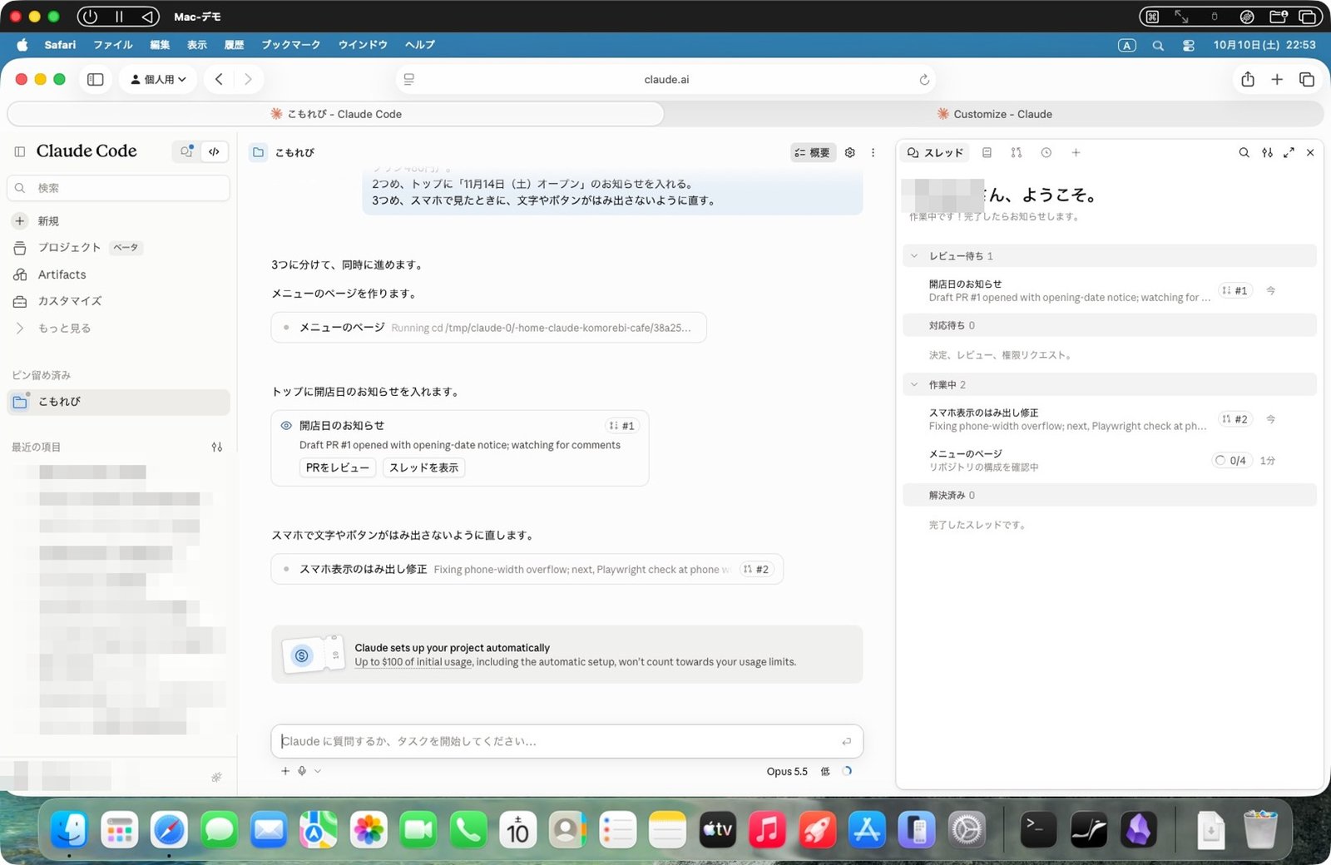Open session settings gear icon
1331x865 pixels.
849,152
